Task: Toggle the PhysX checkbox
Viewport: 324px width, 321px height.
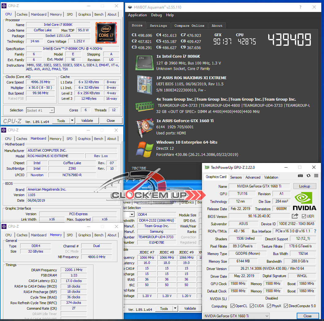Action: click(269, 306)
